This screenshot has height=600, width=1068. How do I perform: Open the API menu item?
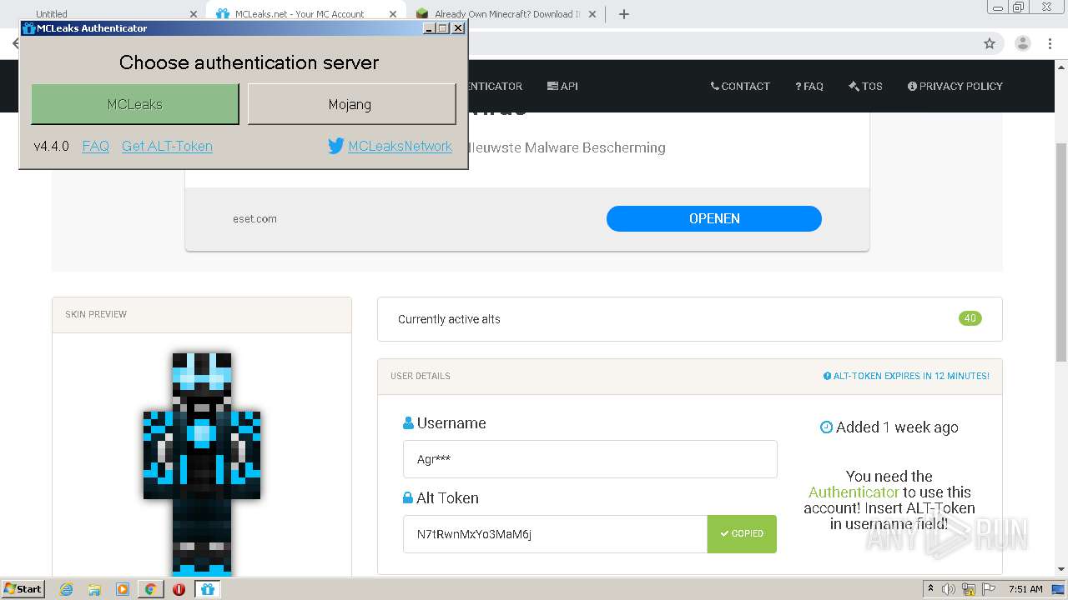click(562, 86)
